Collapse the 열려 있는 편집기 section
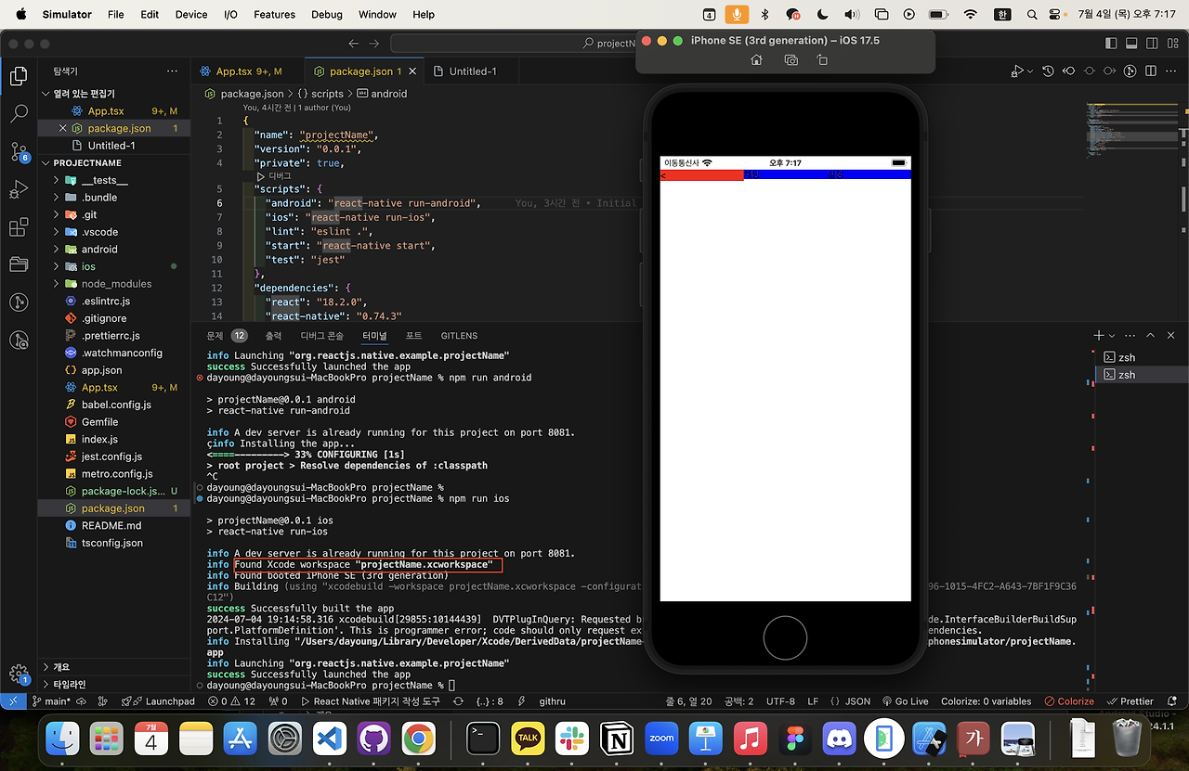Screen dimensions: 1189x771 pyautogui.click(x=113, y=94)
